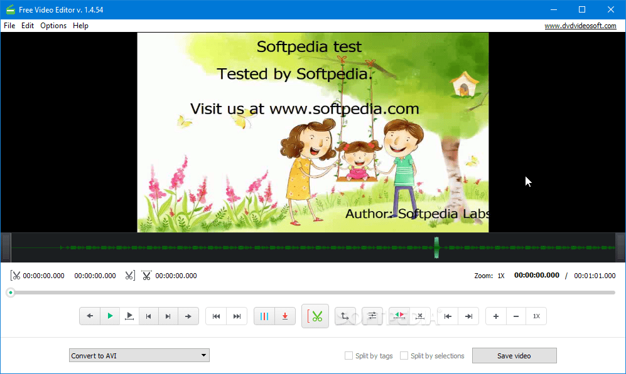Click the cut position scissors icon

pos(146,276)
